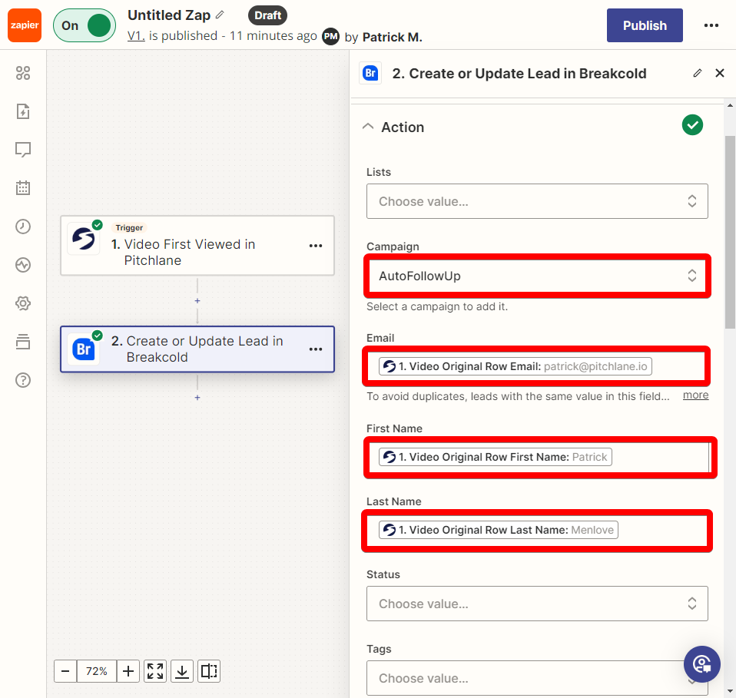Viewport: 736px width, 698px height.
Task: Export the Zap with download icon
Action: (182, 671)
